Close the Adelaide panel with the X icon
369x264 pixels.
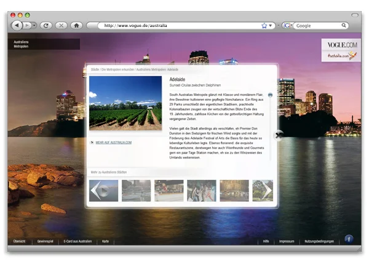coord(278,136)
